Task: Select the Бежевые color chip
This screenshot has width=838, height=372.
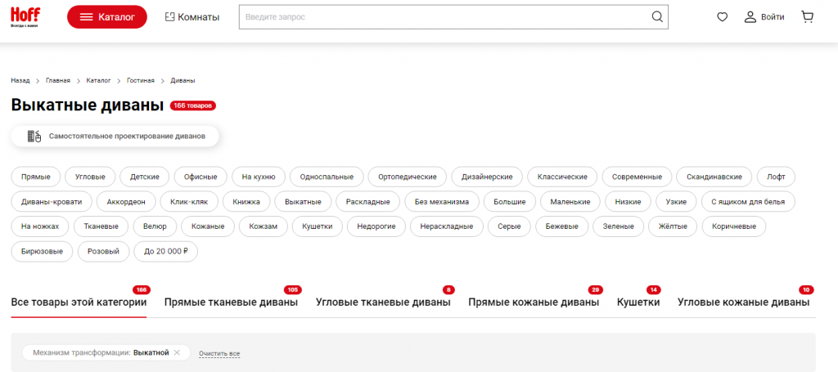Action: click(x=561, y=226)
